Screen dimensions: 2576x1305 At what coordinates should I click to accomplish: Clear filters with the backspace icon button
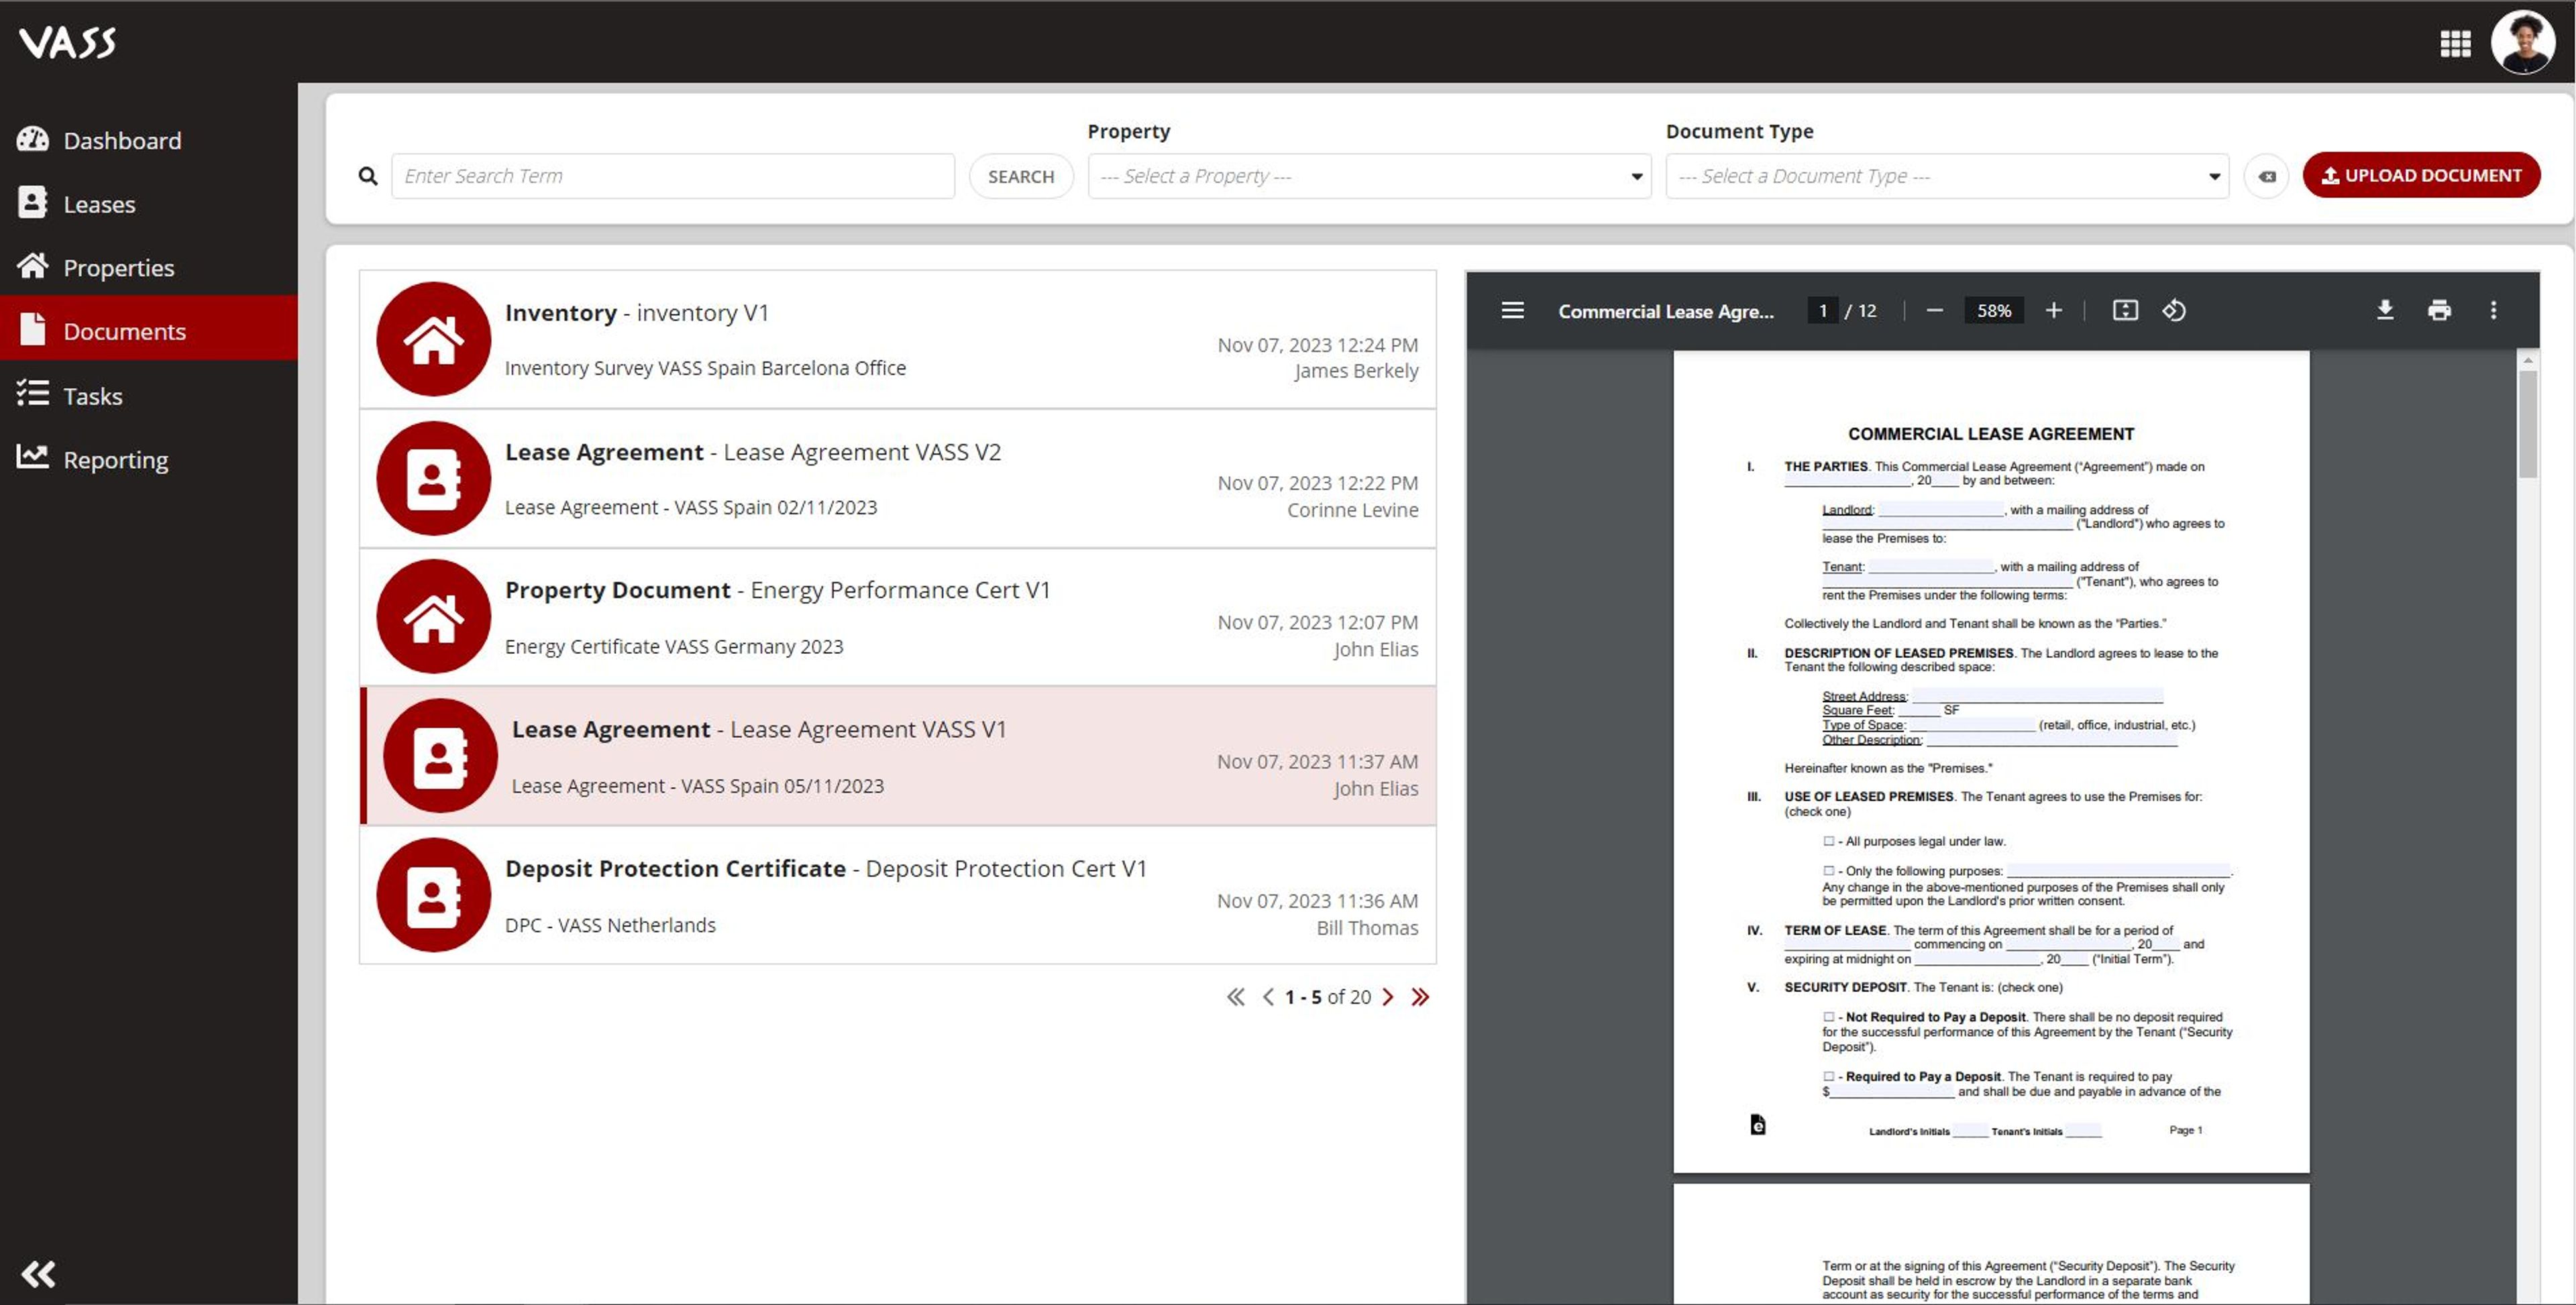pyautogui.click(x=2266, y=176)
